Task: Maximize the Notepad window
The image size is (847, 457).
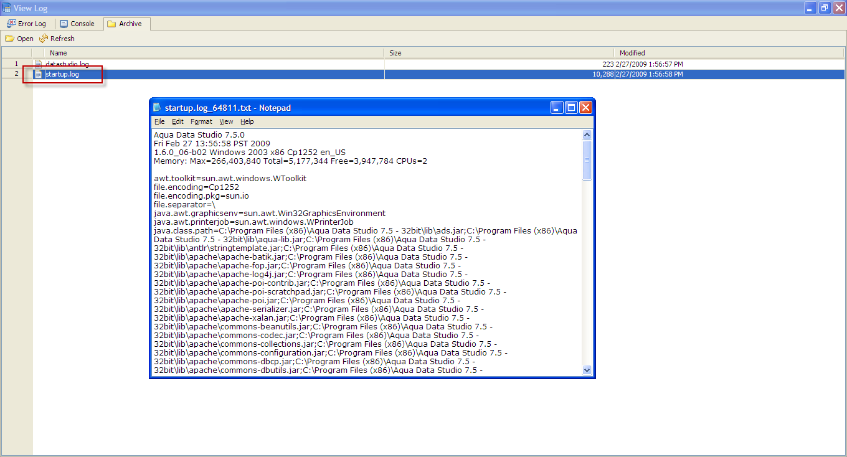Action: [x=571, y=108]
